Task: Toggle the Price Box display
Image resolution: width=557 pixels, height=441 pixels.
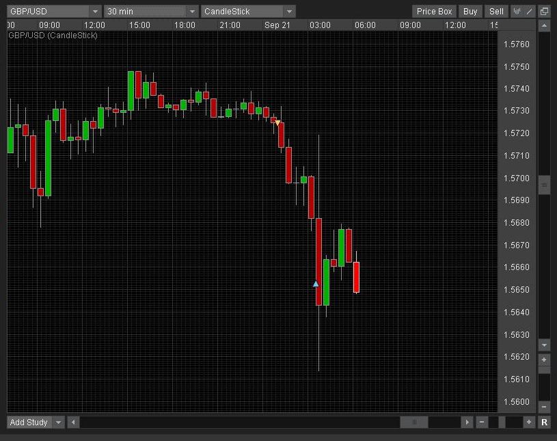Action: tap(435, 12)
